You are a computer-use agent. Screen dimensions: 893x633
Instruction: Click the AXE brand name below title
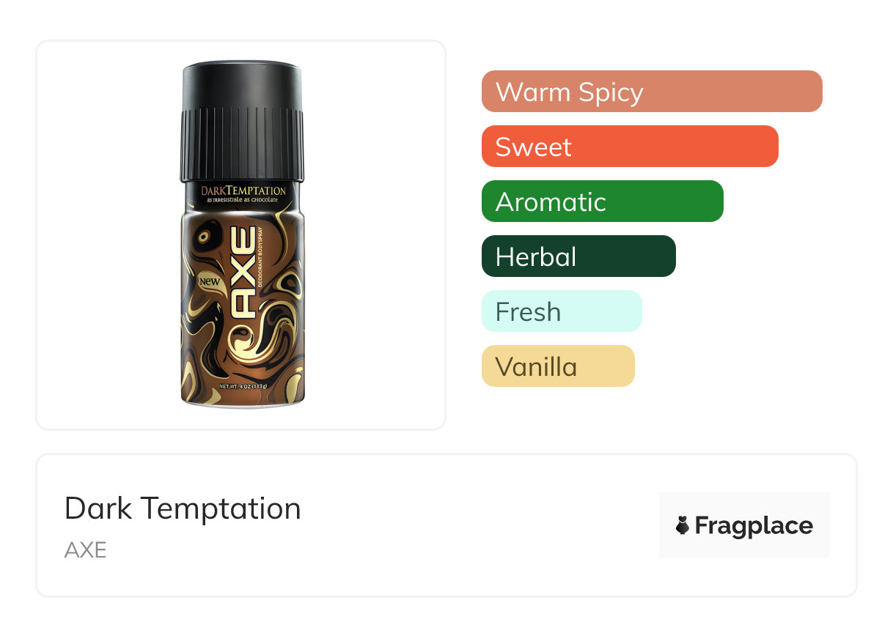pyautogui.click(x=86, y=549)
